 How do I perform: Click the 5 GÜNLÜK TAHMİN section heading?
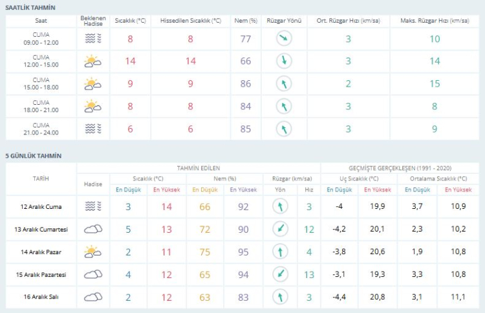click(x=33, y=155)
